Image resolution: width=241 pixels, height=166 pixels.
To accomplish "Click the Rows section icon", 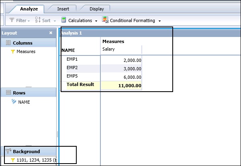I will (8, 92).
